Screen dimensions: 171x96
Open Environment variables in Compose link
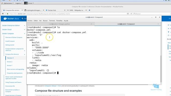click(13, 91)
